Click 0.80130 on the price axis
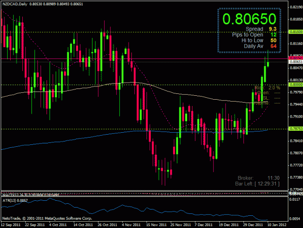Viewport: 303px width, 228px height. [x=296, y=80]
